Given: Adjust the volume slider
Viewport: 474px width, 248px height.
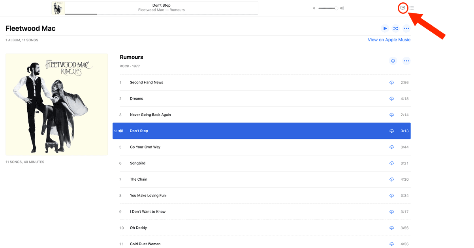Looking at the screenshot, I should [328, 8].
